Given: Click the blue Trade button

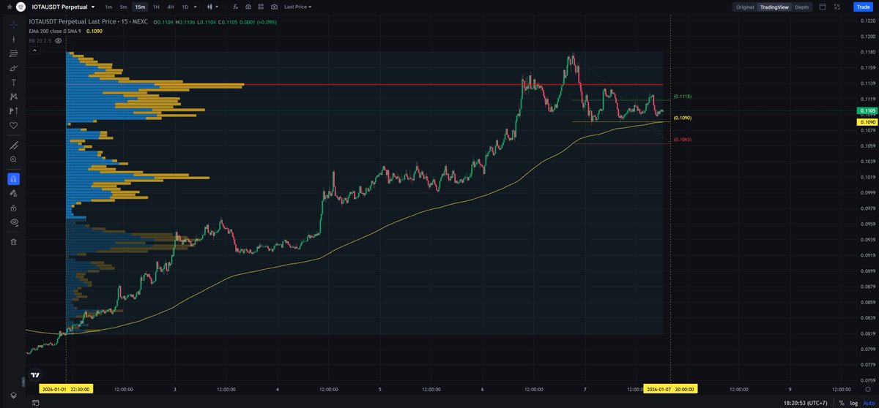Looking at the screenshot, I should click(x=861, y=7).
